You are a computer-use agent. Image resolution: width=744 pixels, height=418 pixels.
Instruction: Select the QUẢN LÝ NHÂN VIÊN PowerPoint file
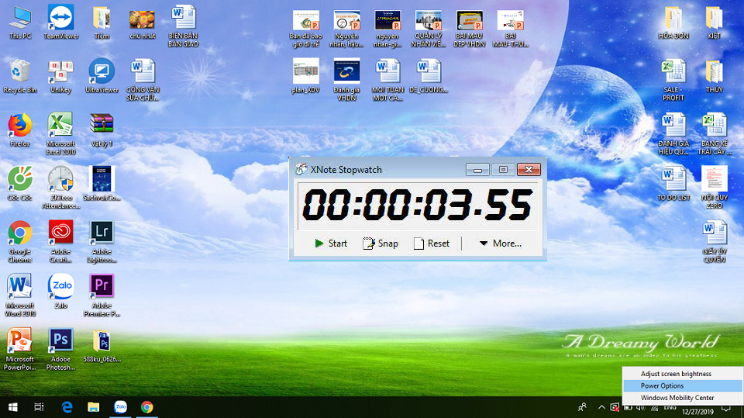[x=429, y=29]
